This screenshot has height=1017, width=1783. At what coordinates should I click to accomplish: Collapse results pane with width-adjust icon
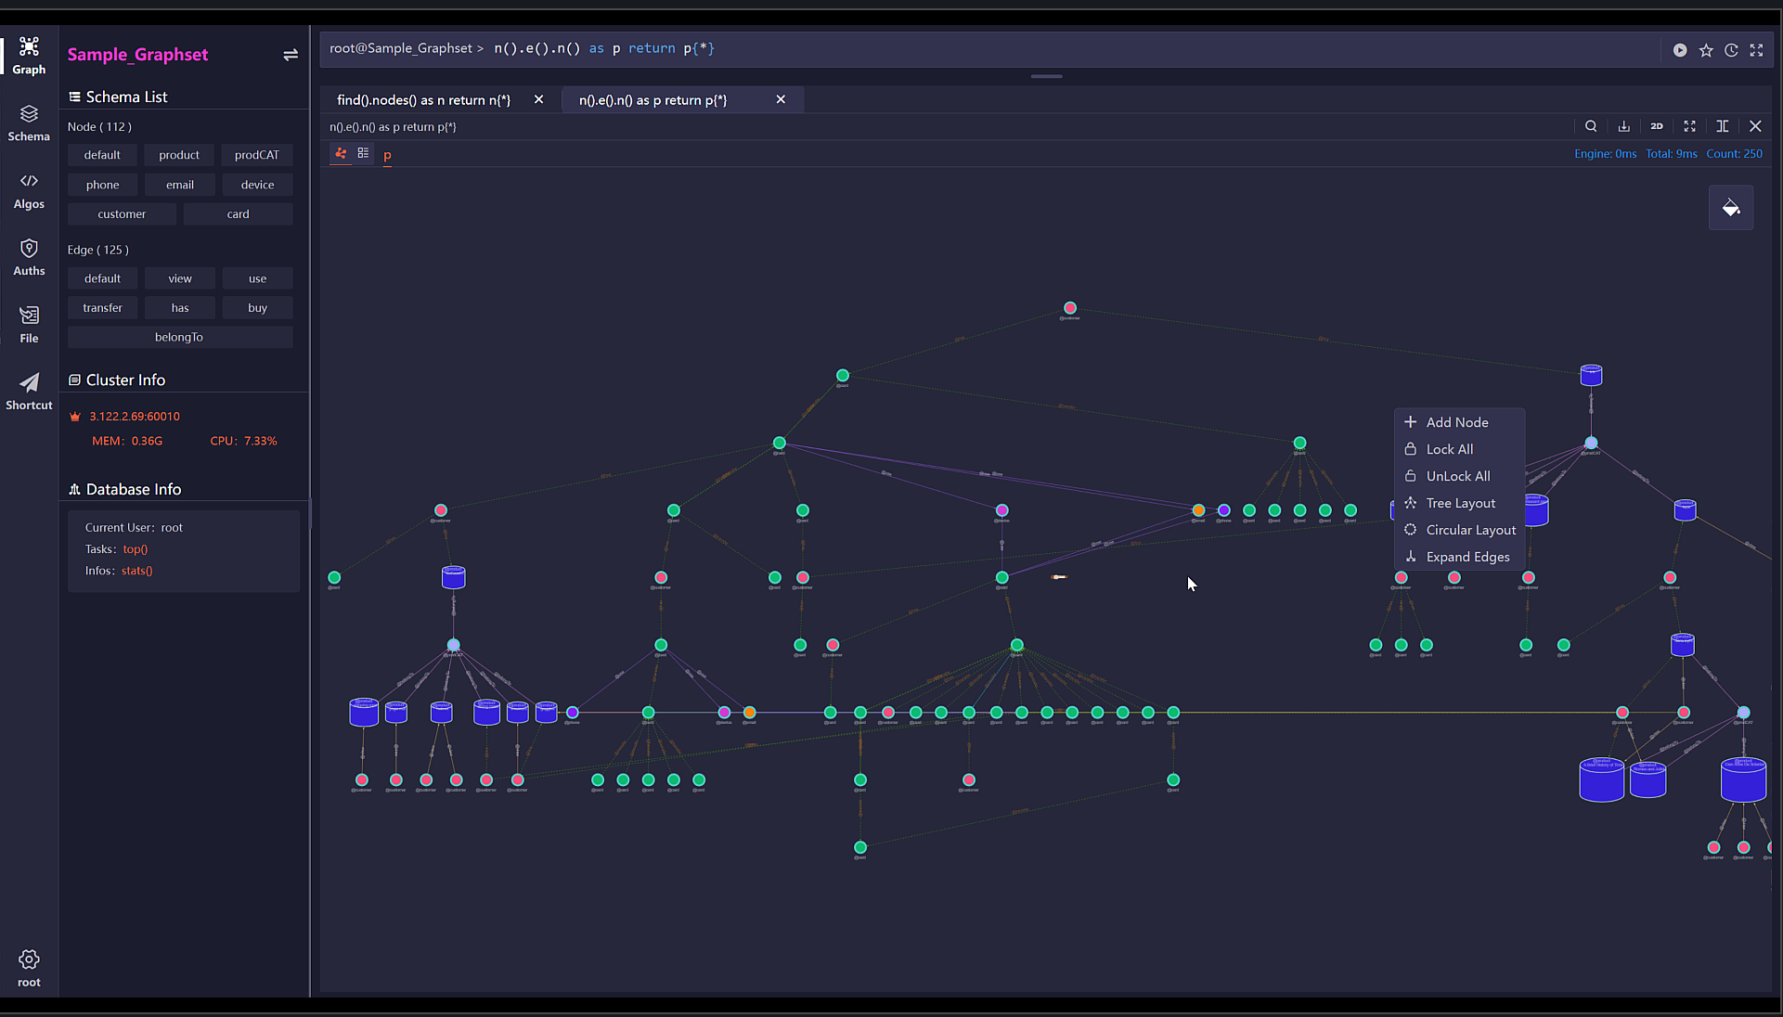click(1723, 126)
